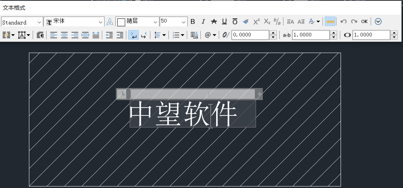Screen dimensions: 403x188
Task: Click the a·b tracking icon
Action: click(286, 35)
